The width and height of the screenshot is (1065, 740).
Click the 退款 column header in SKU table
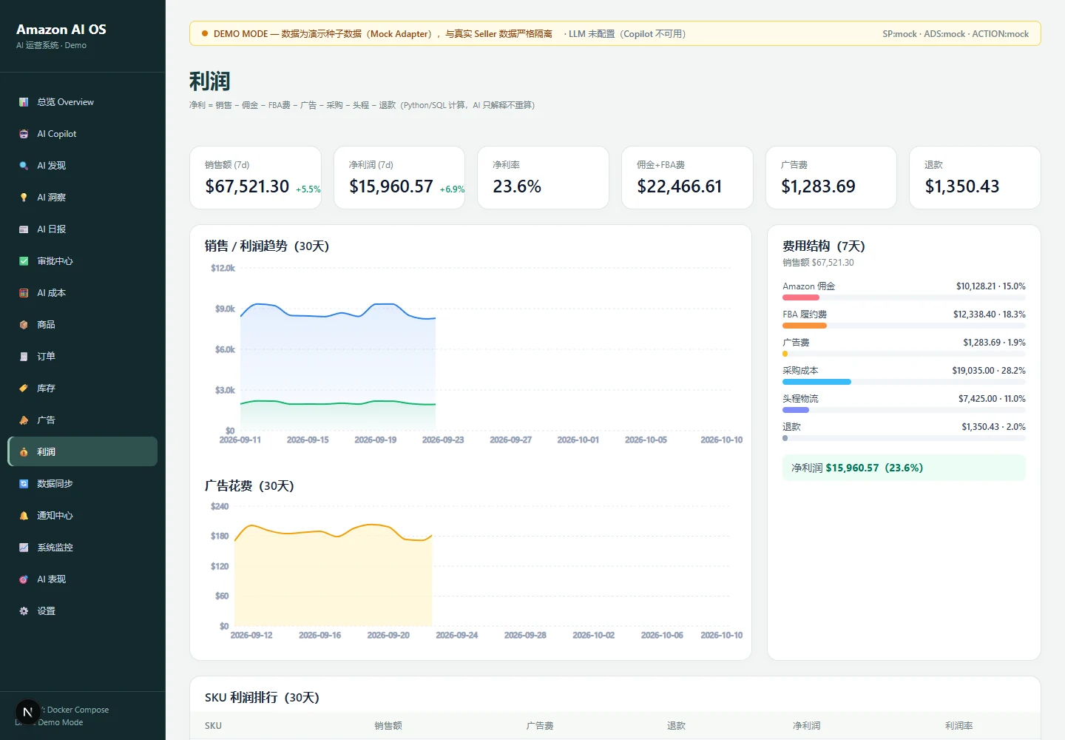click(x=676, y=726)
